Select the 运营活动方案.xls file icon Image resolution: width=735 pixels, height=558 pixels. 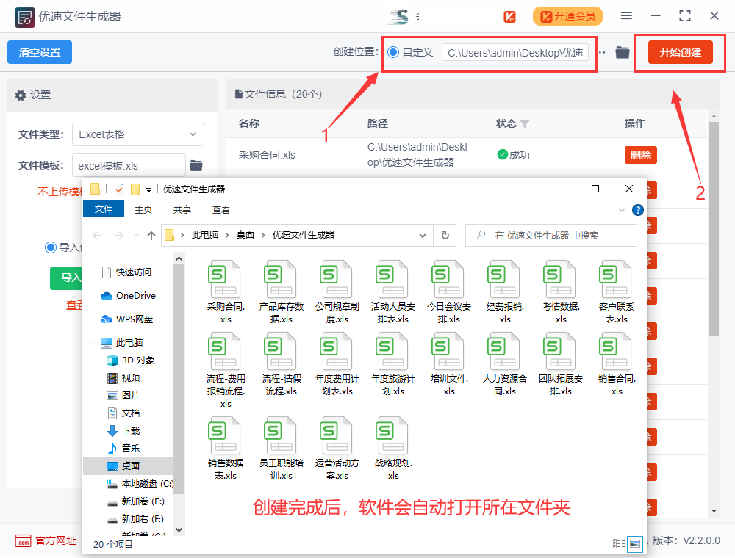tap(336, 436)
